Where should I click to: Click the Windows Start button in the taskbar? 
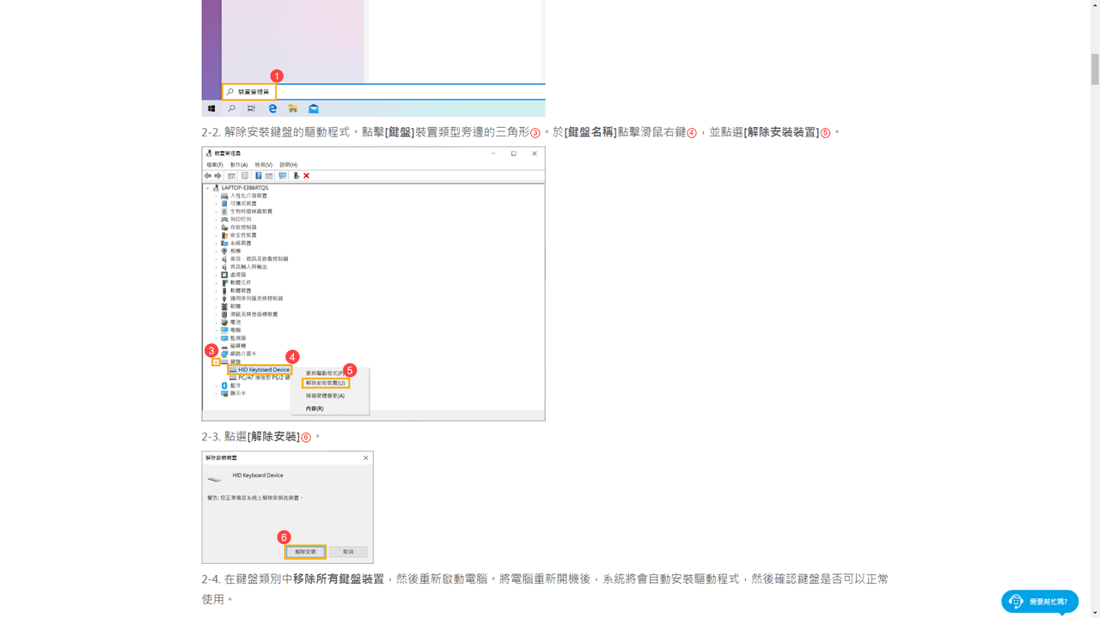point(211,109)
